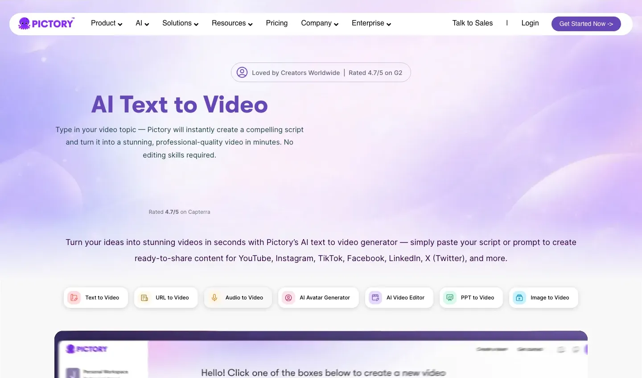Open the Resources dropdown menu
This screenshot has width=642, height=378.
pos(232,23)
